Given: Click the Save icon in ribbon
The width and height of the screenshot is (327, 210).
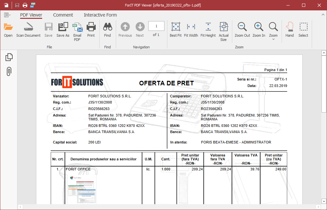Looking at the screenshot, I should 48,27.
